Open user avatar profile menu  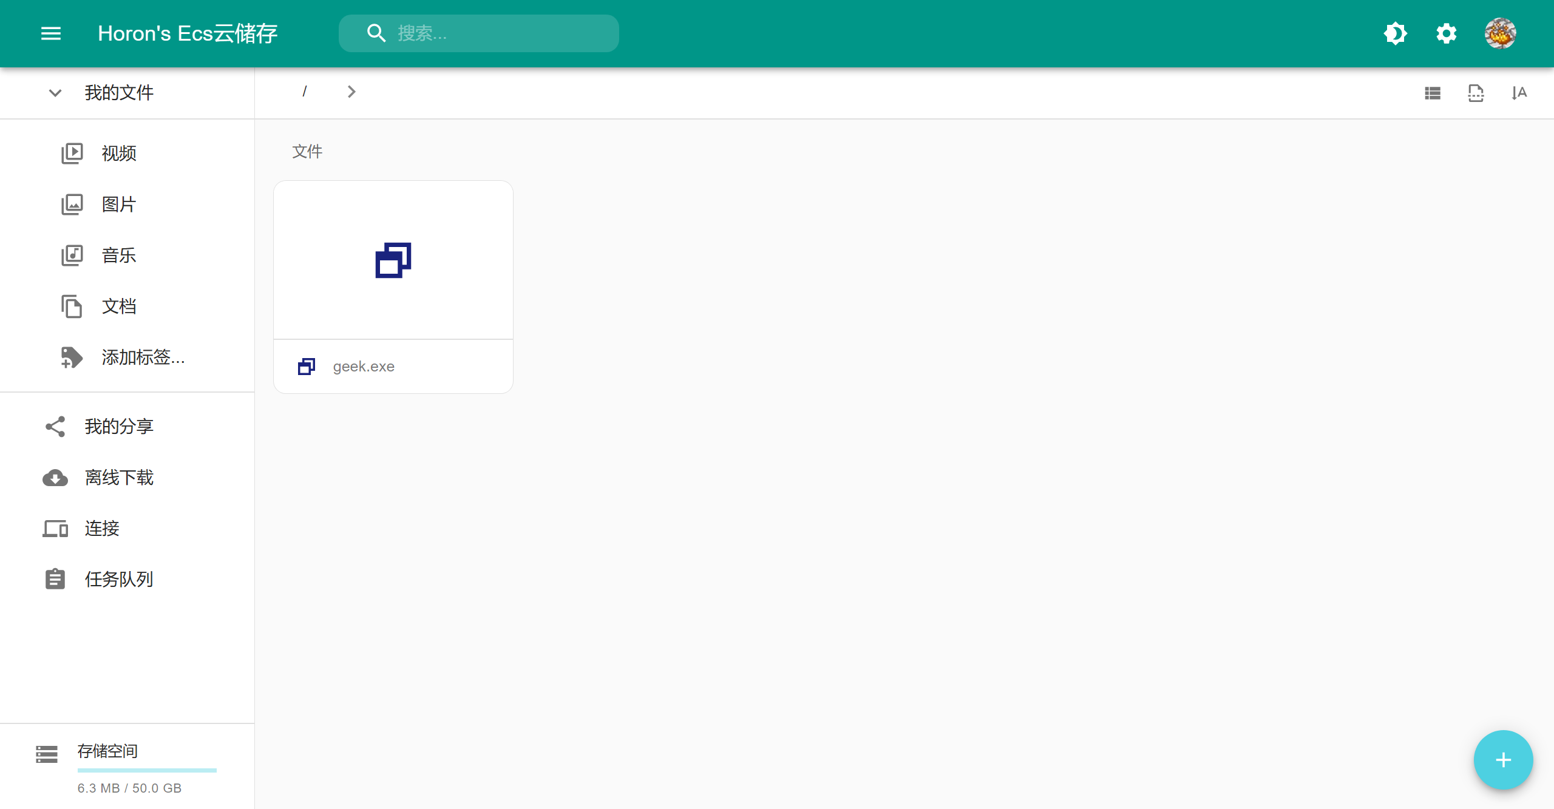(x=1500, y=33)
